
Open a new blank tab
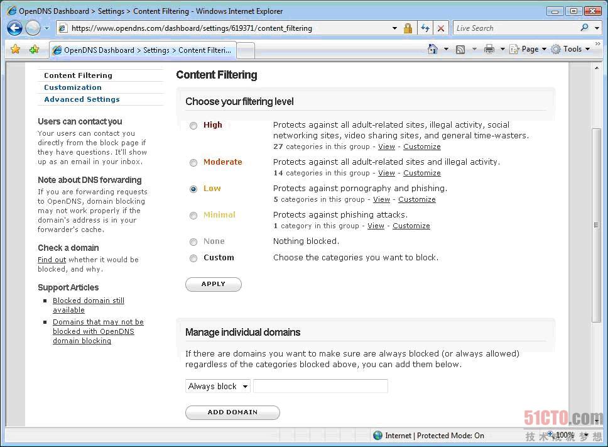246,50
